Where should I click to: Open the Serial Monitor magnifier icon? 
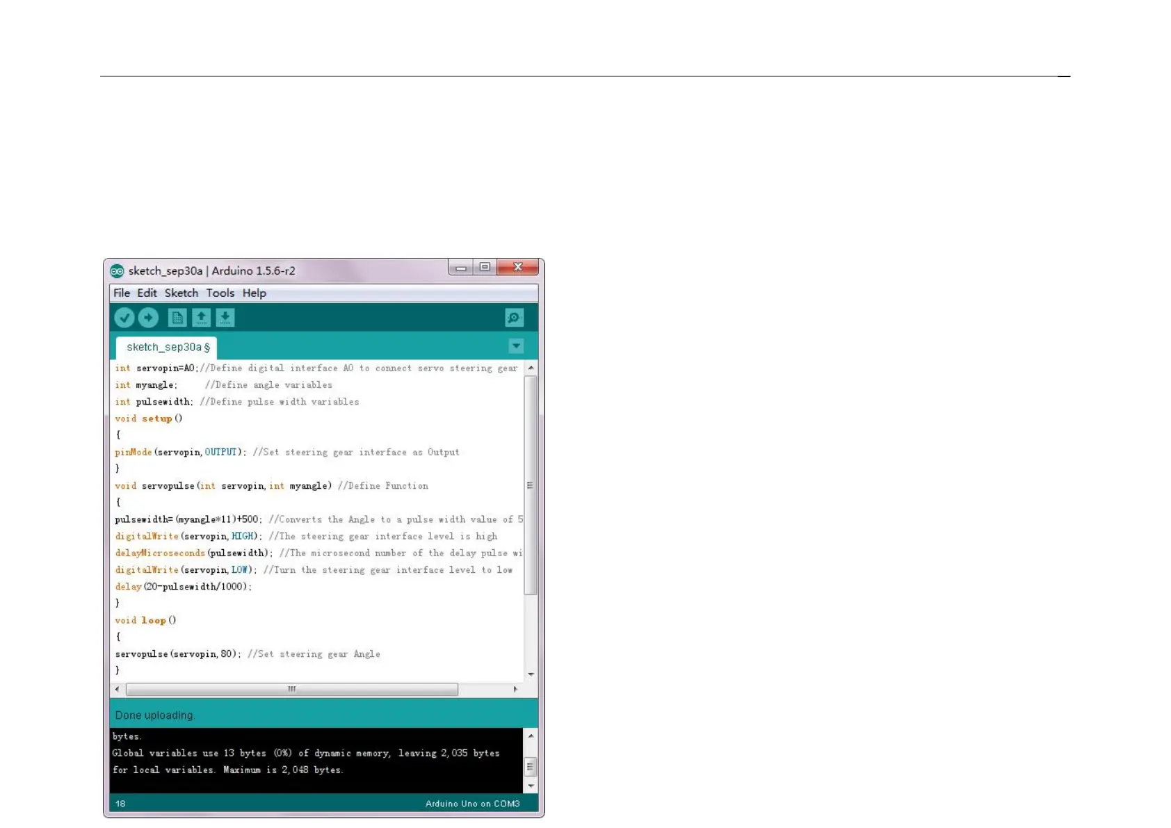[514, 318]
